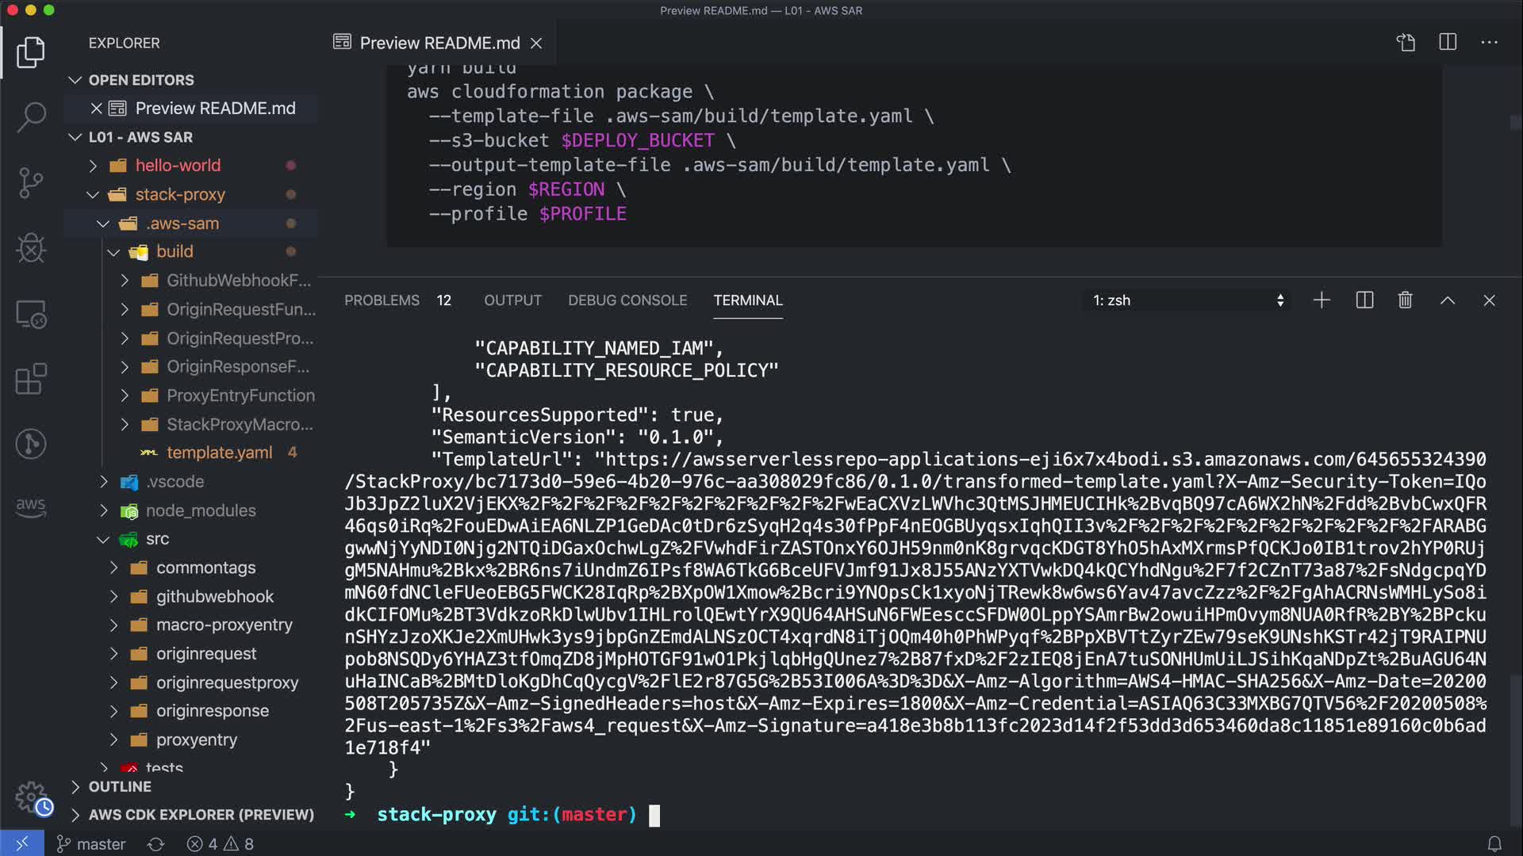This screenshot has width=1523, height=856.
Task: Open the Extensions view
Action: tap(31, 380)
